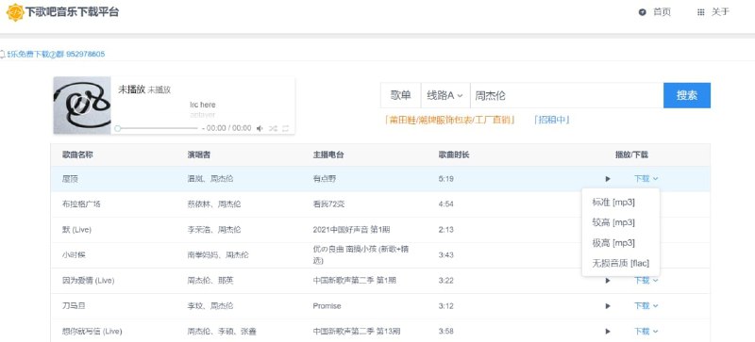Select the song name 屋顶
The image size is (755, 342).
pos(70,179)
